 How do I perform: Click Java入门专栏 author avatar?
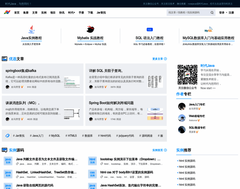tap(182, 106)
